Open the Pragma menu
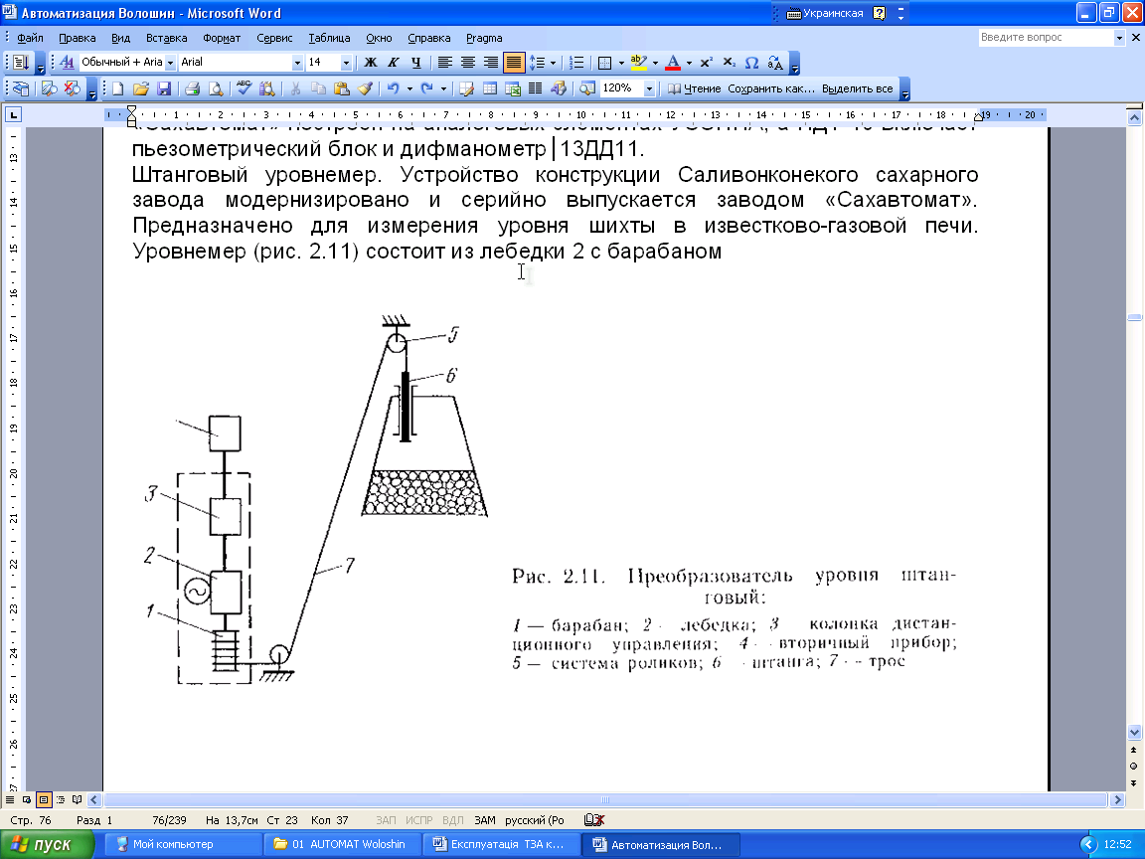Viewport: 1145px width, 859px height. point(484,38)
